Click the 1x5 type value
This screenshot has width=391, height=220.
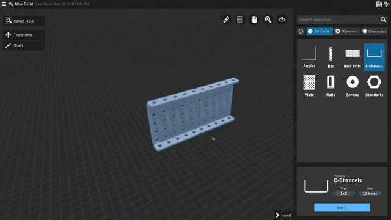click(343, 194)
